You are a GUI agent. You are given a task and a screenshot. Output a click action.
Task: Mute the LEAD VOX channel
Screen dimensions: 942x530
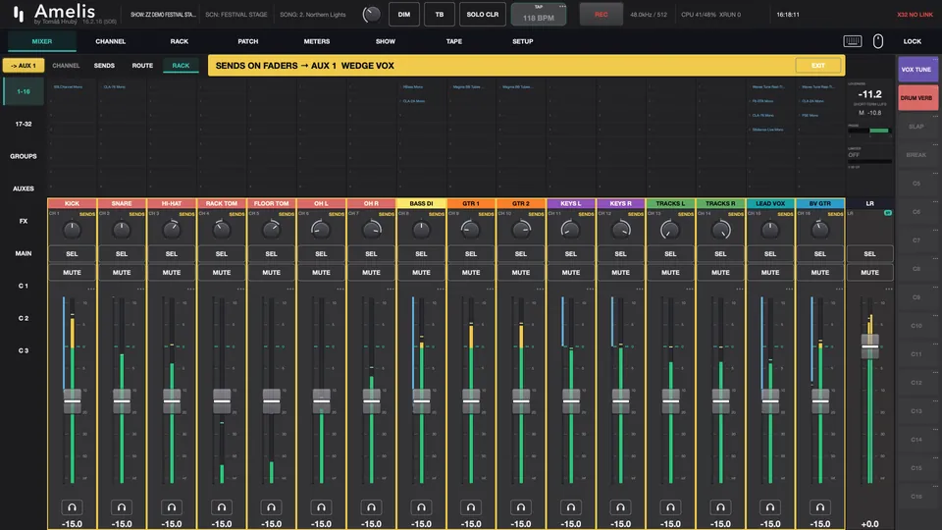coord(770,272)
